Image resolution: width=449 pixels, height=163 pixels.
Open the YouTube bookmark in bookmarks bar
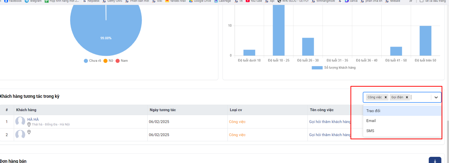(x=254, y=1)
